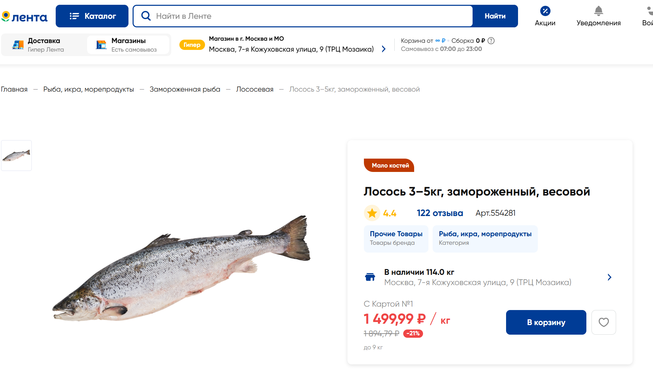
Task: Select the salmon thumbnail image
Action: coord(16,156)
